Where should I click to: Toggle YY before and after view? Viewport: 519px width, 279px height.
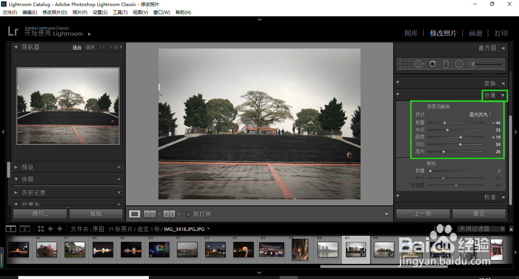(169, 214)
